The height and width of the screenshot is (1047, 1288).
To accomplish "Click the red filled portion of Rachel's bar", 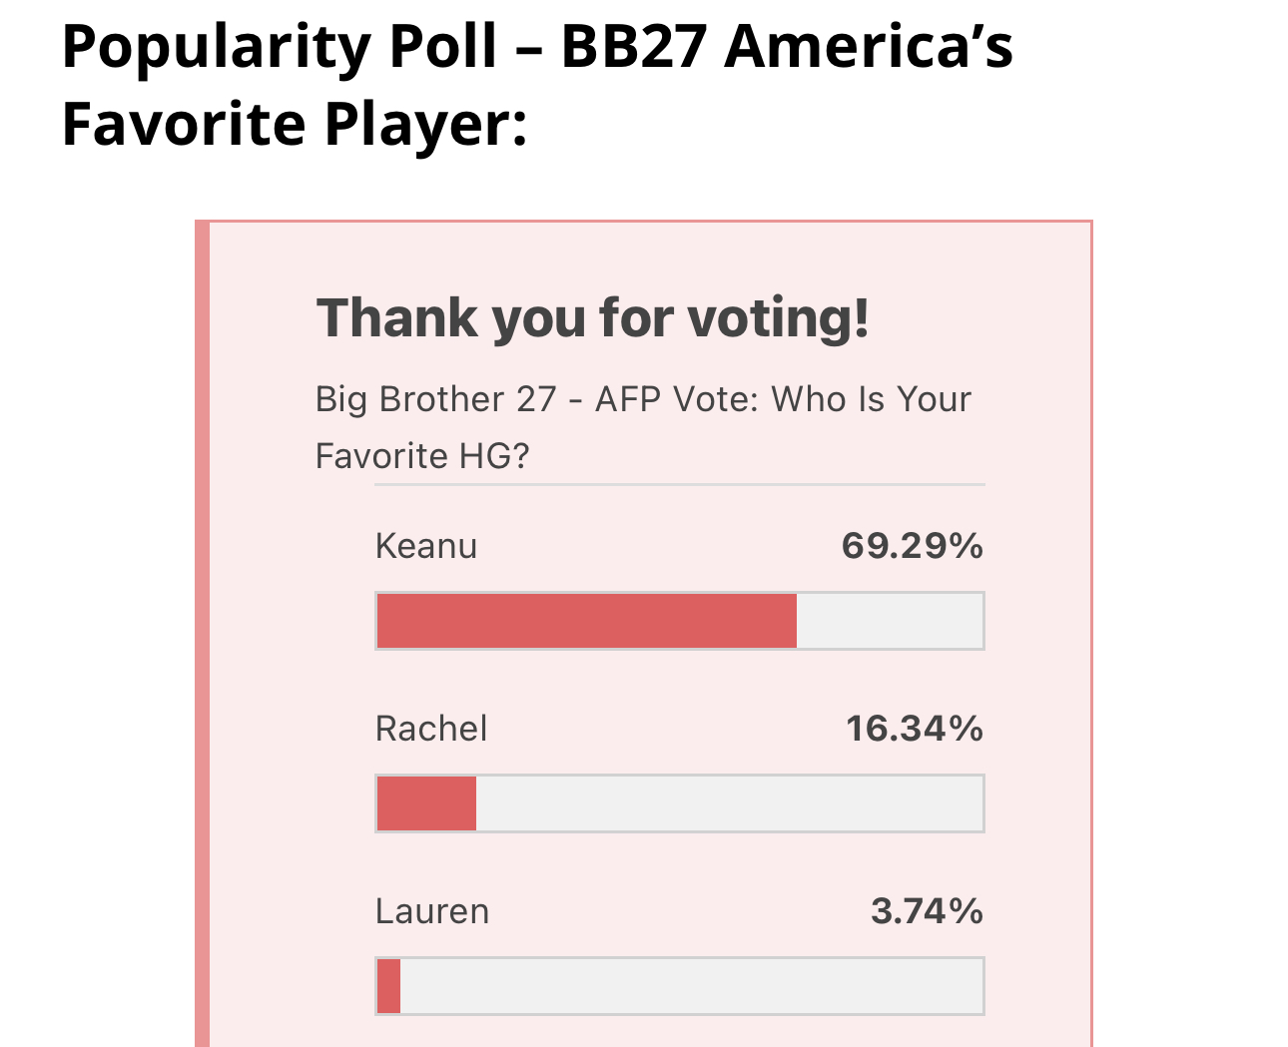I will [x=426, y=803].
